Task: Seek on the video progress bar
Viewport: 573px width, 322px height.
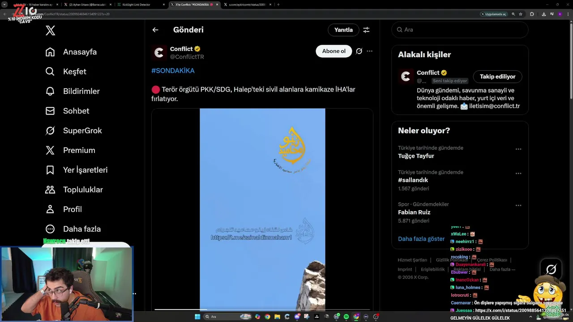Action: coord(262,309)
